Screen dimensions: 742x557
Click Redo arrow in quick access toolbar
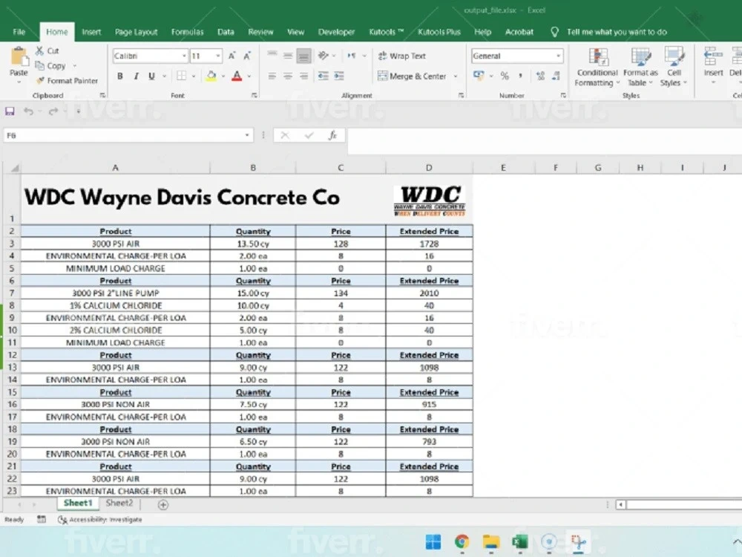click(x=53, y=111)
